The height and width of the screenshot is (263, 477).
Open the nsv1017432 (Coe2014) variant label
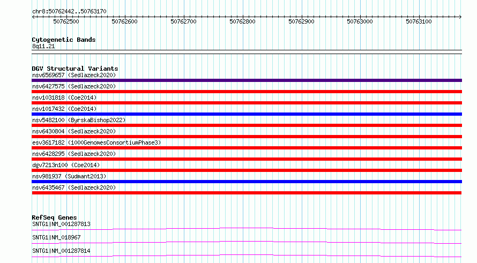[64, 109]
